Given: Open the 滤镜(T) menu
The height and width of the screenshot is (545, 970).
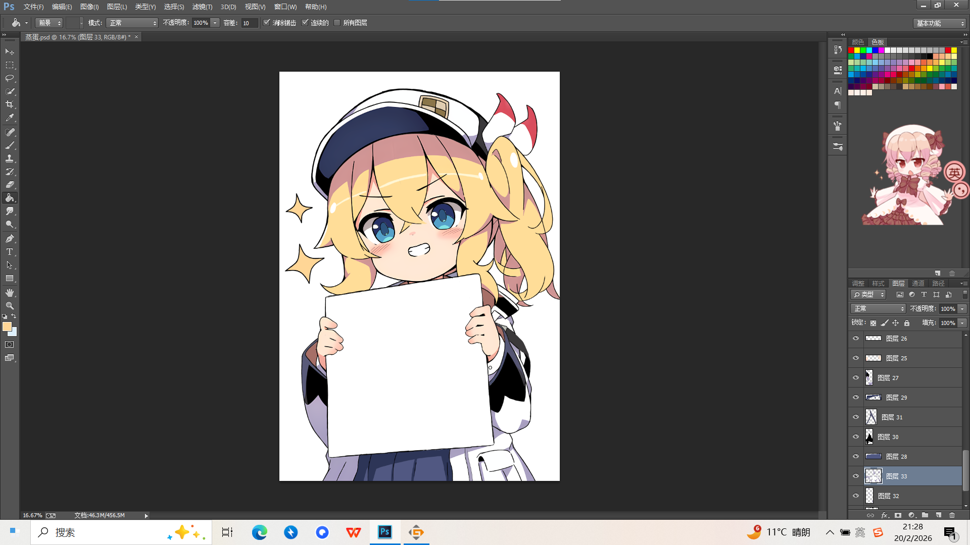Looking at the screenshot, I should (202, 7).
